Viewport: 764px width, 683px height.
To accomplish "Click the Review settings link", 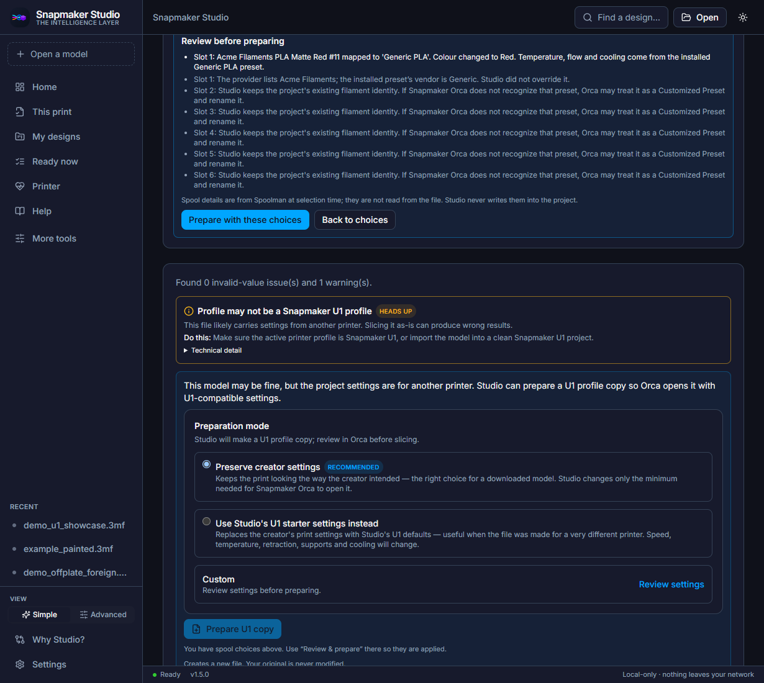I will point(671,584).
